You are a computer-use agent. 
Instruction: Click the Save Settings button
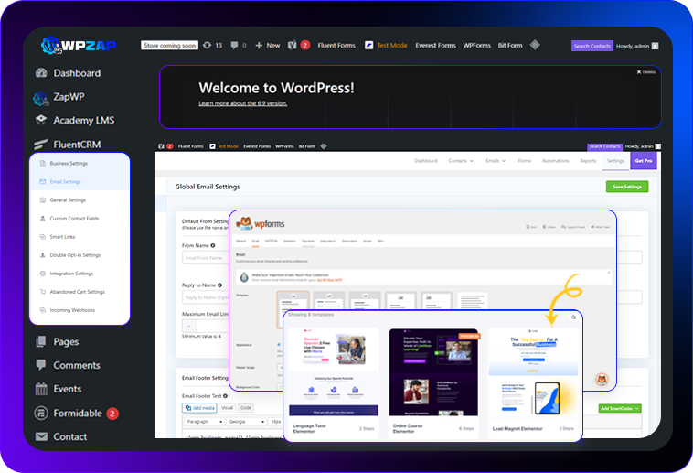626,187
